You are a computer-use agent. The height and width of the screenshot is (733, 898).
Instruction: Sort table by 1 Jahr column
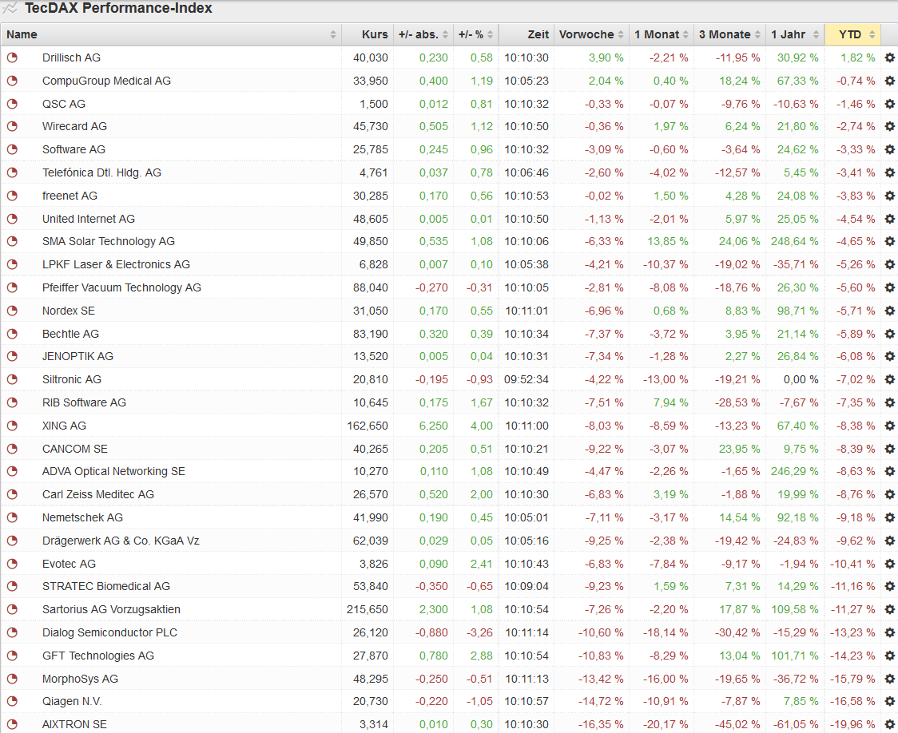coord(795,34)
